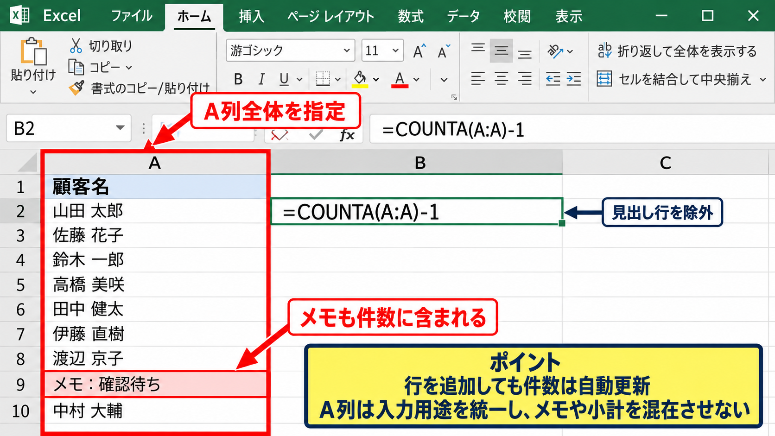Click cell 顧客名
775x436 pixels.
click(x=155, y=187)
